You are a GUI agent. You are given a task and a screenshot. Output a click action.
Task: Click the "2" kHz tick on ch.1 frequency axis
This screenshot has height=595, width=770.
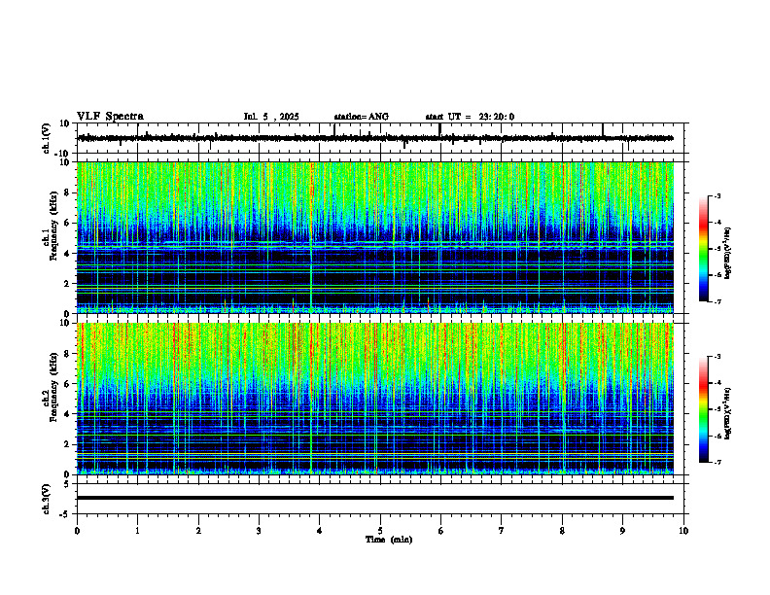[x=67, y=283]
